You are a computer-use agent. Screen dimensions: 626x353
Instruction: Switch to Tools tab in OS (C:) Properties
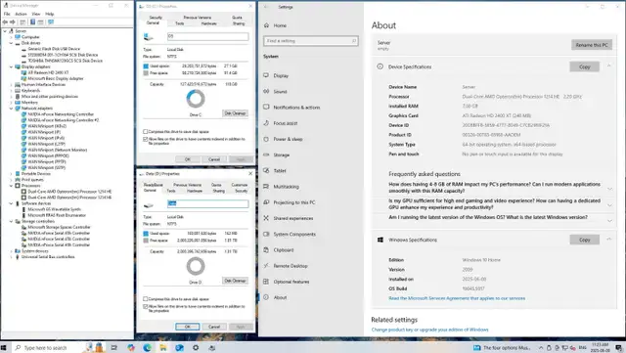[x=180, y=23]
